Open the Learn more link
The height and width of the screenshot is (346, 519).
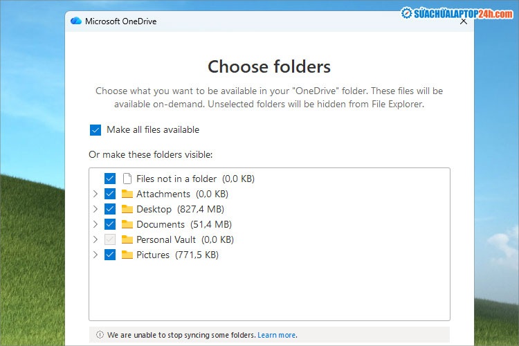277,335
